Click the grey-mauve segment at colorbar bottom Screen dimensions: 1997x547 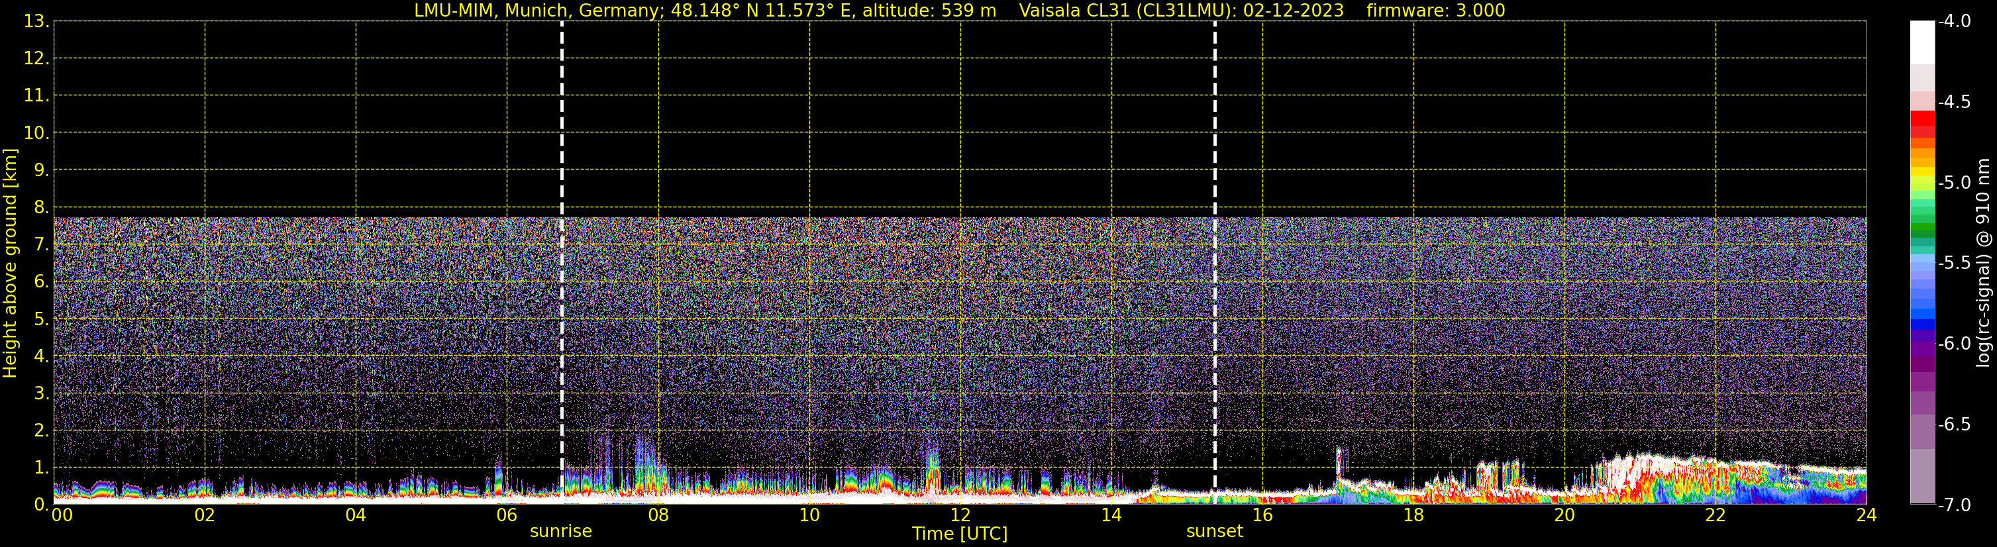(x=1921, y=477)
